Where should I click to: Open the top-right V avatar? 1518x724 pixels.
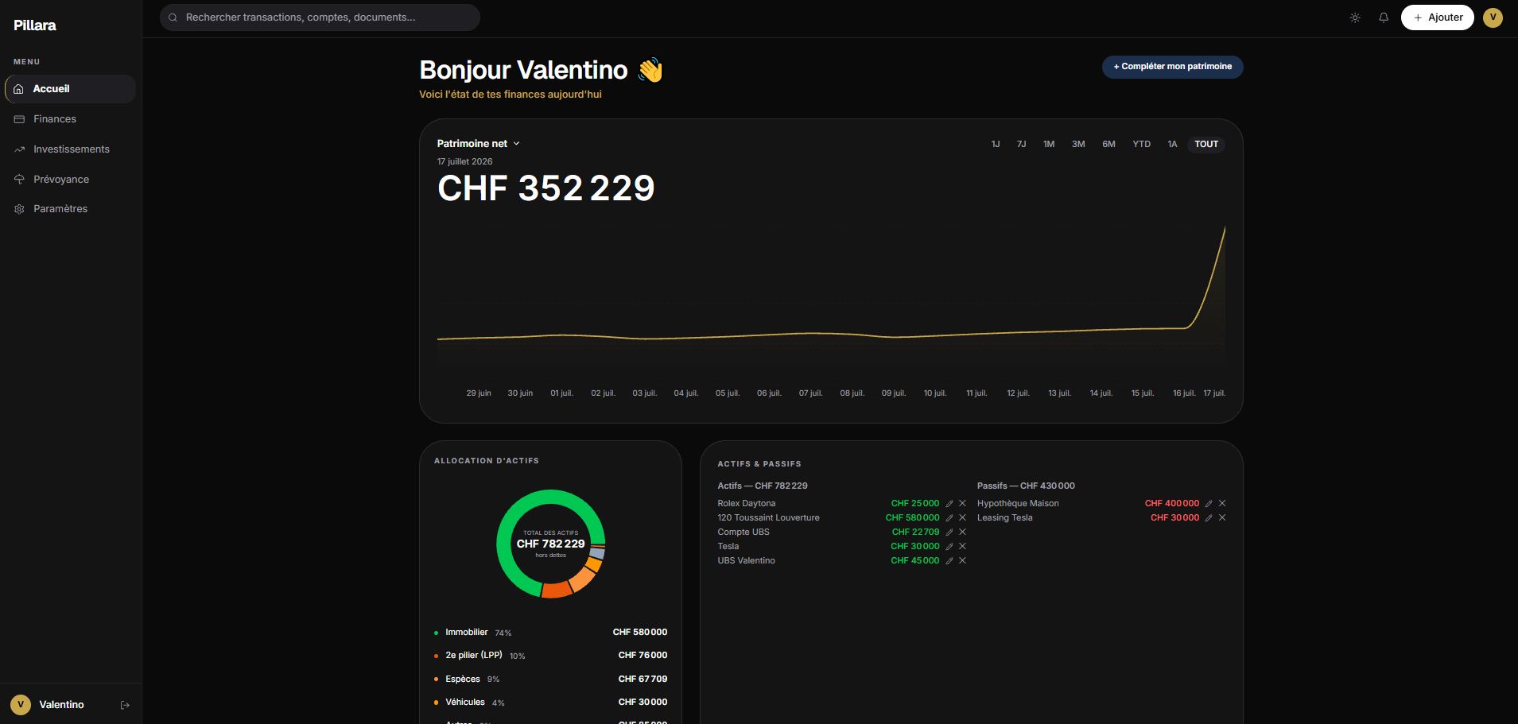pos(1493,17)
